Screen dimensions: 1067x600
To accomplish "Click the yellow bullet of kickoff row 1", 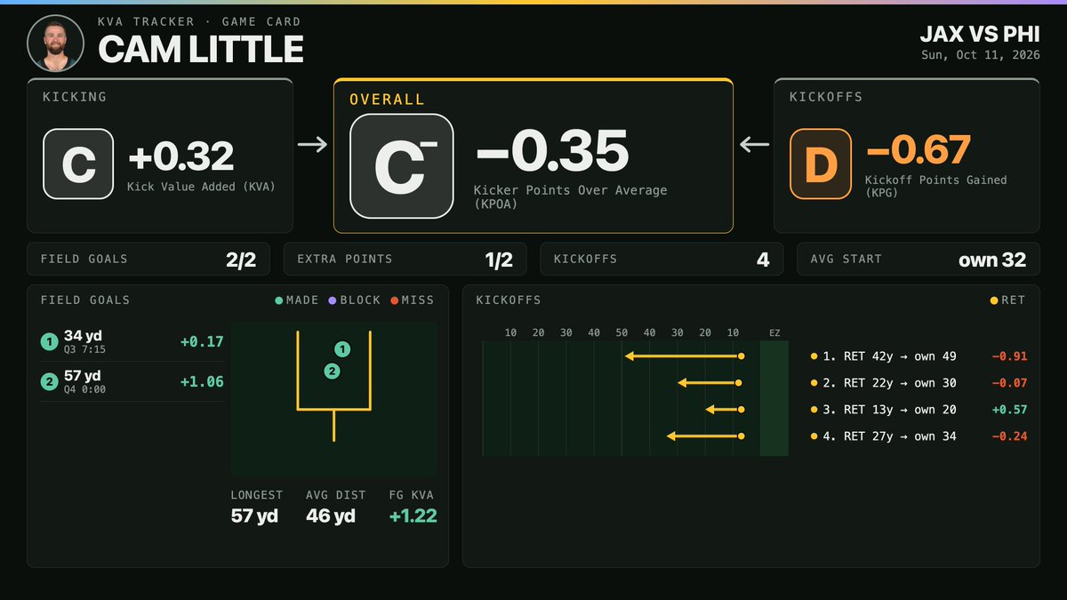I will point(814,356).
